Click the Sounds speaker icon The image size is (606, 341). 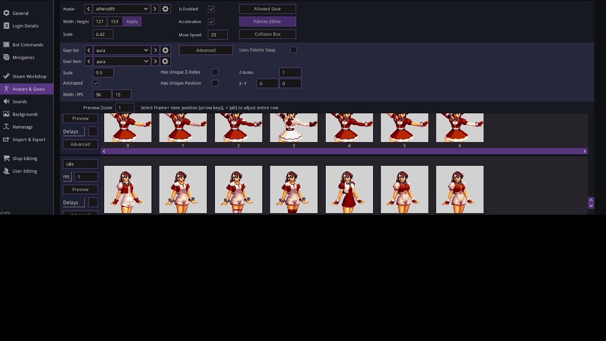click(6, 101)
